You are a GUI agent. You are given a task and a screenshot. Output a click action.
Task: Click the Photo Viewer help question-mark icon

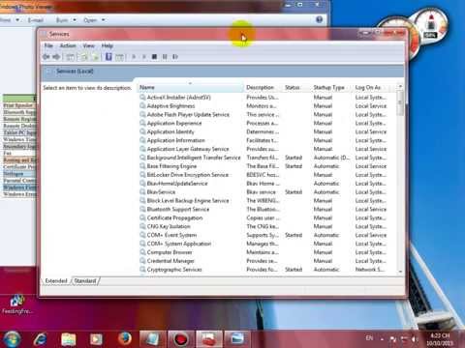point(319,19)
